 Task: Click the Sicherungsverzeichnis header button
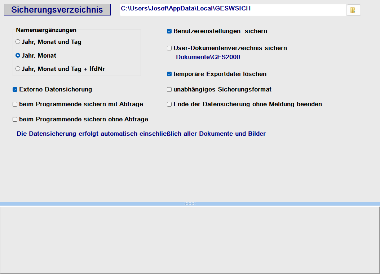coord(57,9)
